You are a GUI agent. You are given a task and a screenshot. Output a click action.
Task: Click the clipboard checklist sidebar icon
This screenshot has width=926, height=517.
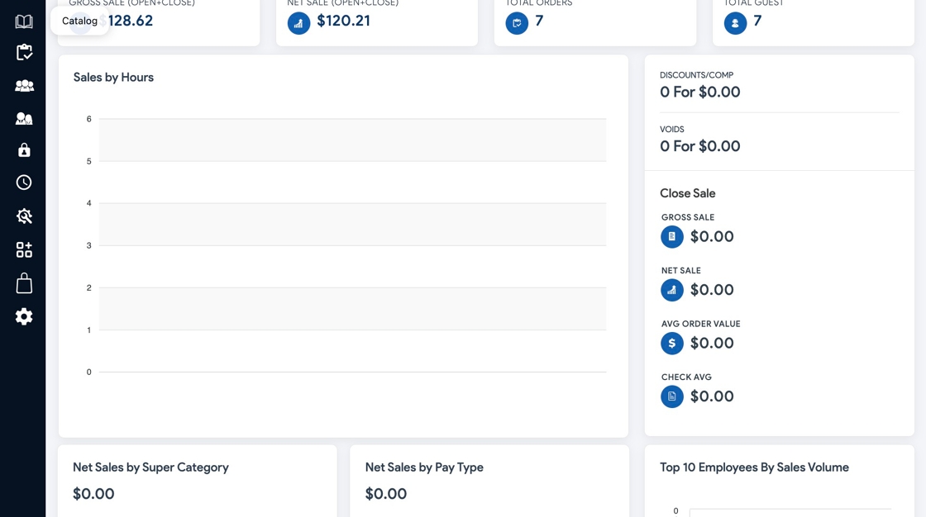tap(24, 52)
